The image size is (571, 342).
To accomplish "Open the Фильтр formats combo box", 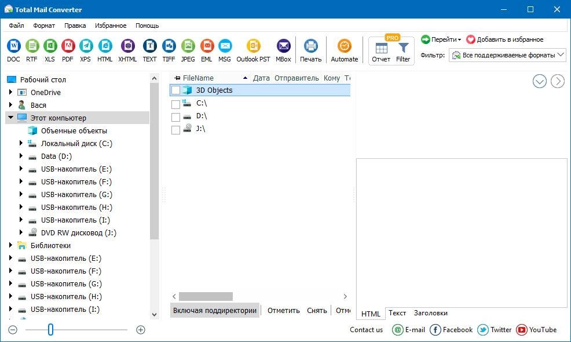I will pos(508,55).
